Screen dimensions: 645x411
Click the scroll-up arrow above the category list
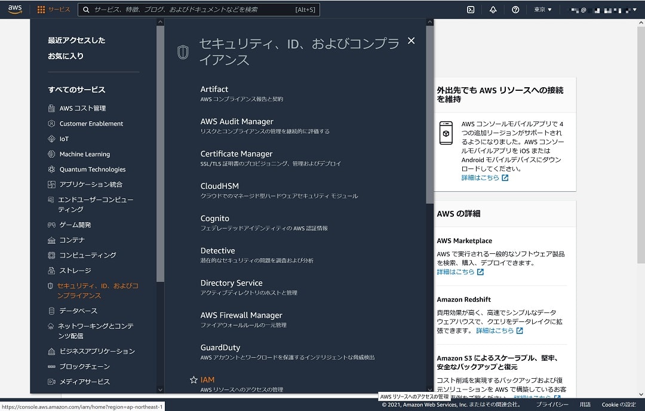point(161,22)
